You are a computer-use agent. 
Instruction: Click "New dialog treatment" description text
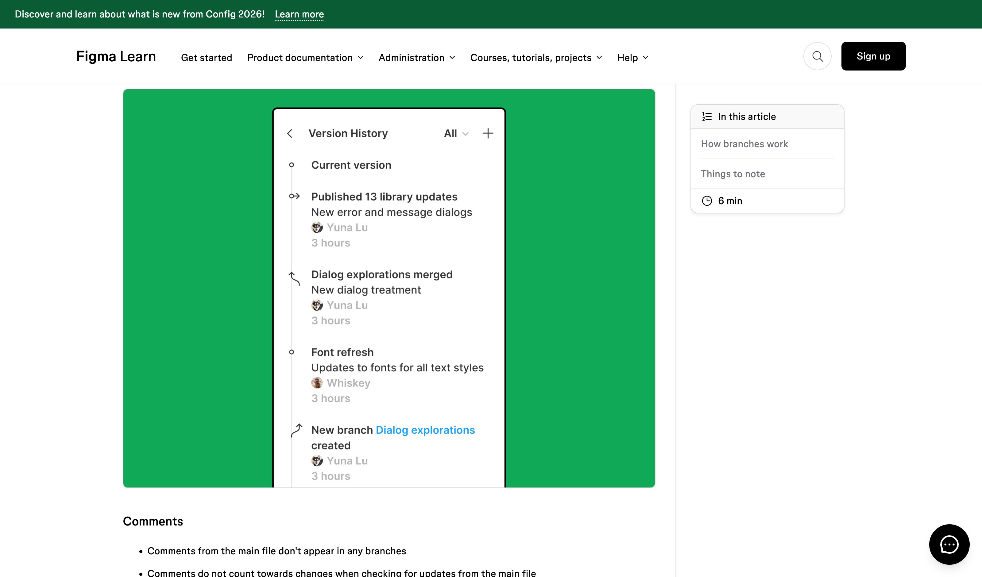pos(366,290)
